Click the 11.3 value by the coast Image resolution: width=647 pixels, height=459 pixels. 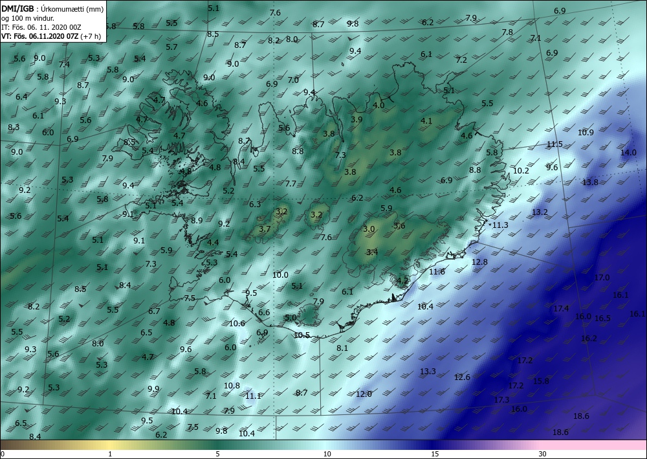click(501, 225)
